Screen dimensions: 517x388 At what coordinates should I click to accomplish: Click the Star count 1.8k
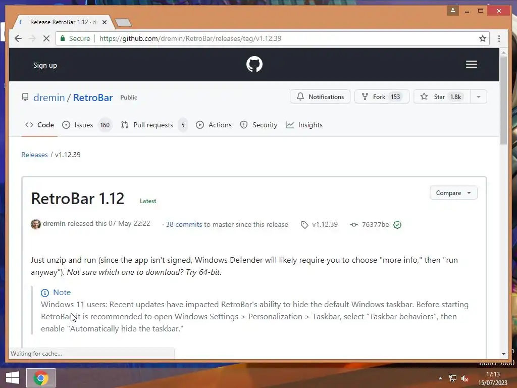coord(456,96)
